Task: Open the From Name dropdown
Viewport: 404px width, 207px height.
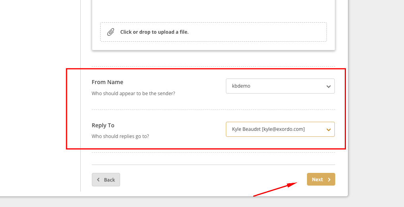Action: coord(280,86)
